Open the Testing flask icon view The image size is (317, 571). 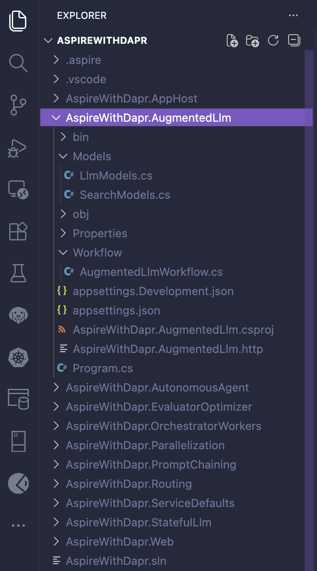click(18, 273)
